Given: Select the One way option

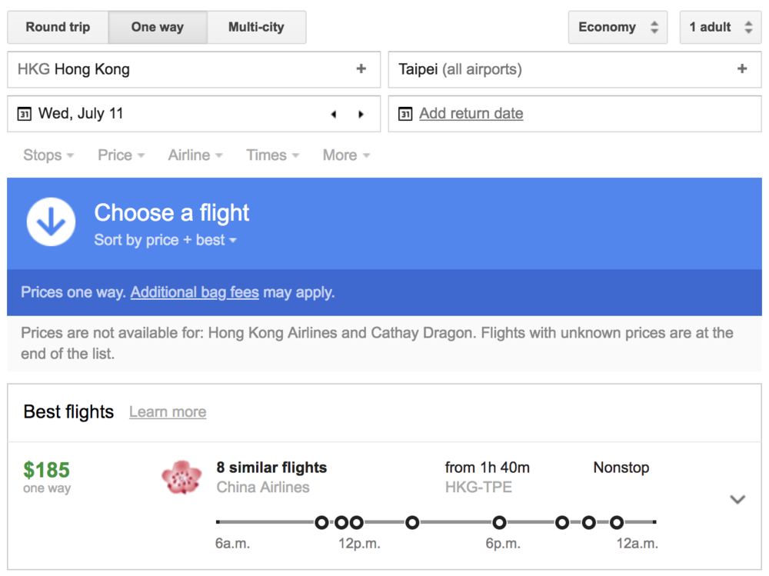Looking at the screenshot, I should (x=158, y=27).
